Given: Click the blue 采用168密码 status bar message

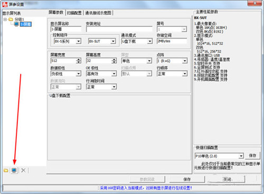Looking at the screenshot, I should click(146, 188).
